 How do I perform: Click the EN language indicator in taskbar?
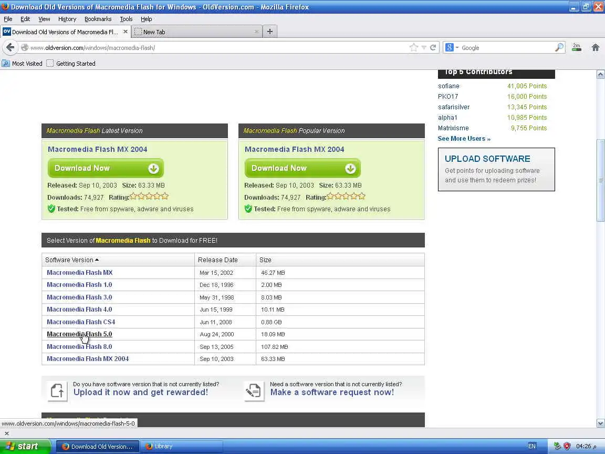click(531, 446)
